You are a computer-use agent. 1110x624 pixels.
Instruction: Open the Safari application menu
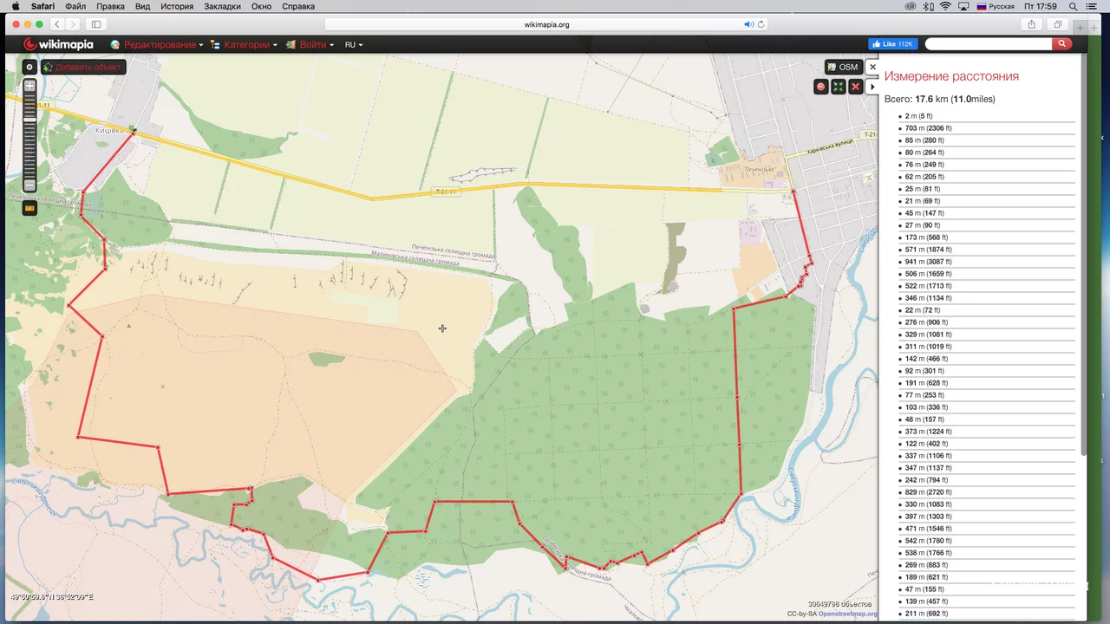(x=42, y=6)
